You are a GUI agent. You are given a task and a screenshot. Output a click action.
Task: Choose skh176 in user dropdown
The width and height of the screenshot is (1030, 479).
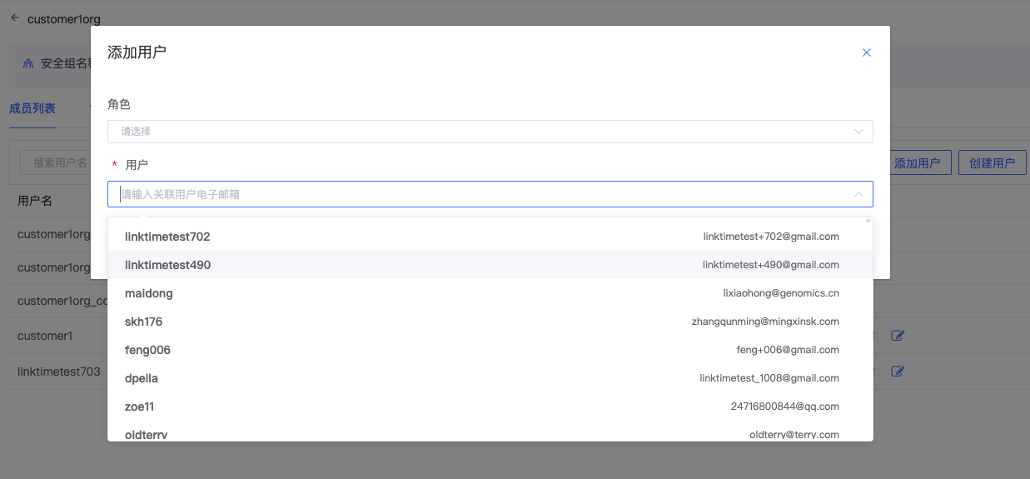pos(490,322)
